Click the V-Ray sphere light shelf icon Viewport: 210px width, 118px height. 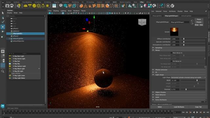34,6
